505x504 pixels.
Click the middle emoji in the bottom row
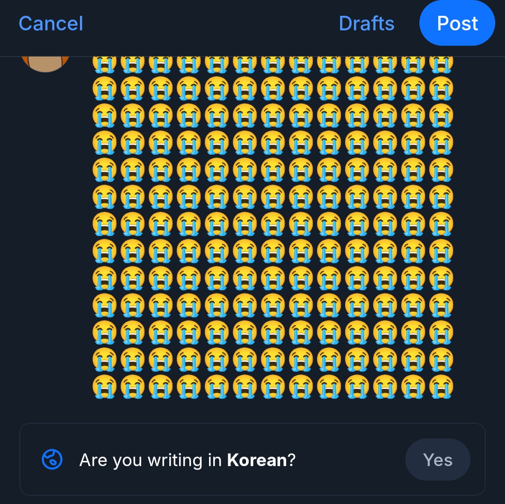point(273,387)
